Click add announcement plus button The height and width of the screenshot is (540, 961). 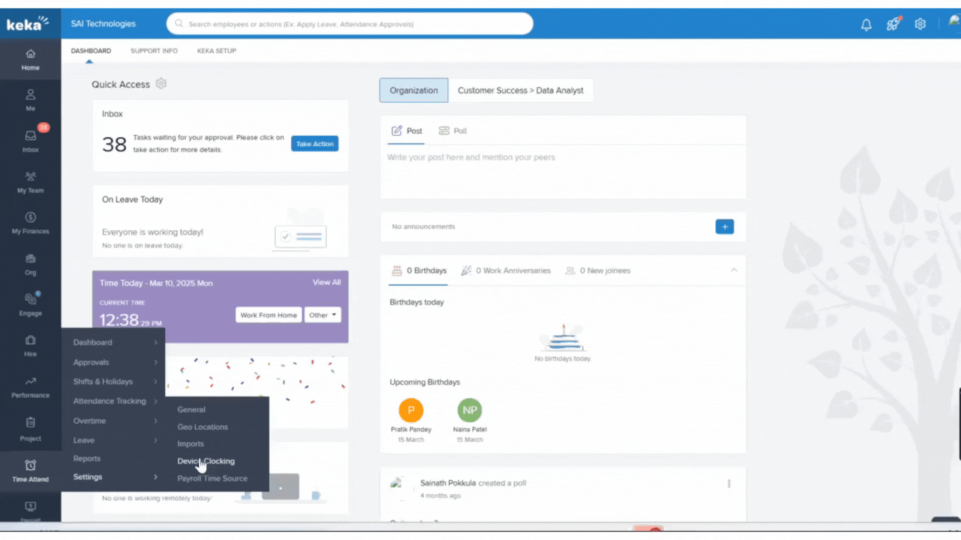coord(724,226)
